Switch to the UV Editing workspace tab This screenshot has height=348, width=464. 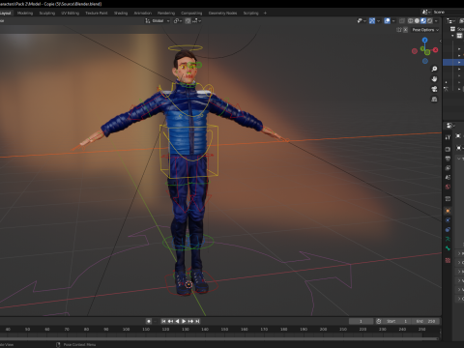tap(71, 14)
